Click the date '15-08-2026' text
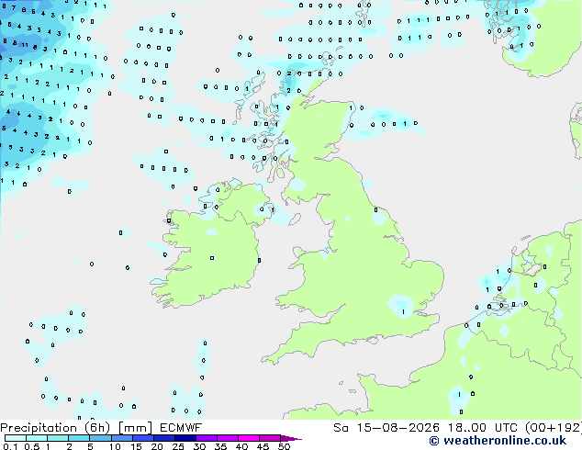This screenshot has height=450, width=582. 397,428
